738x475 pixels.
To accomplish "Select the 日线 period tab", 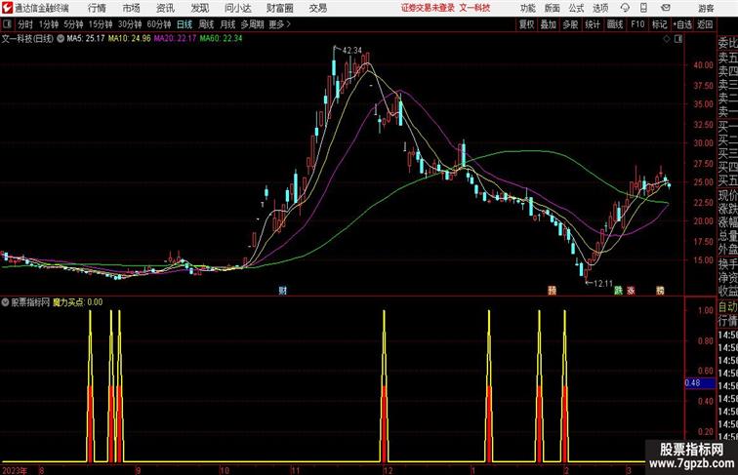I will point(184,24).
